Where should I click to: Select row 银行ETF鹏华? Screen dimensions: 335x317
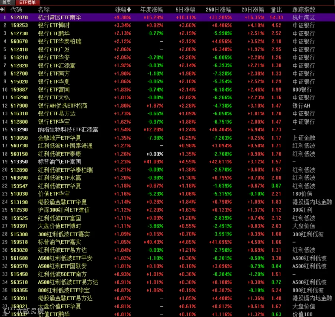[167, 33]
